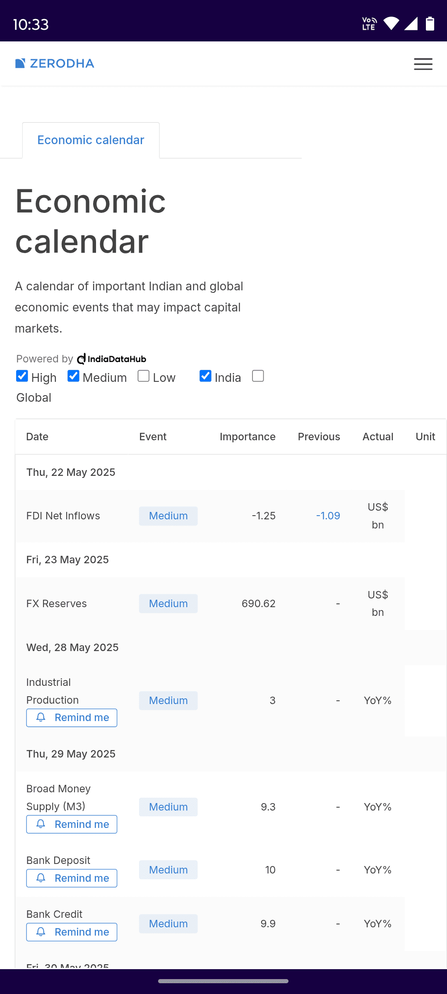This screenshot has height=994, width=447.
Task: Select the FX Reserves event name
Action: pyautogui.click(x=57, y=604)
